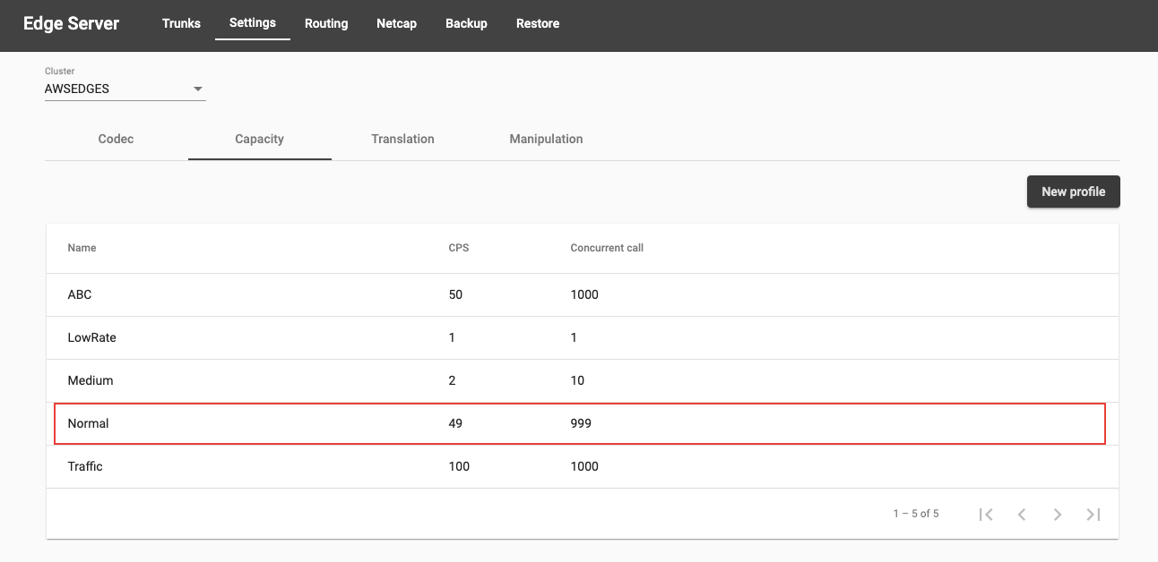Switch to the Codec tab
The image size is (1158, 562).
[117, 139]
